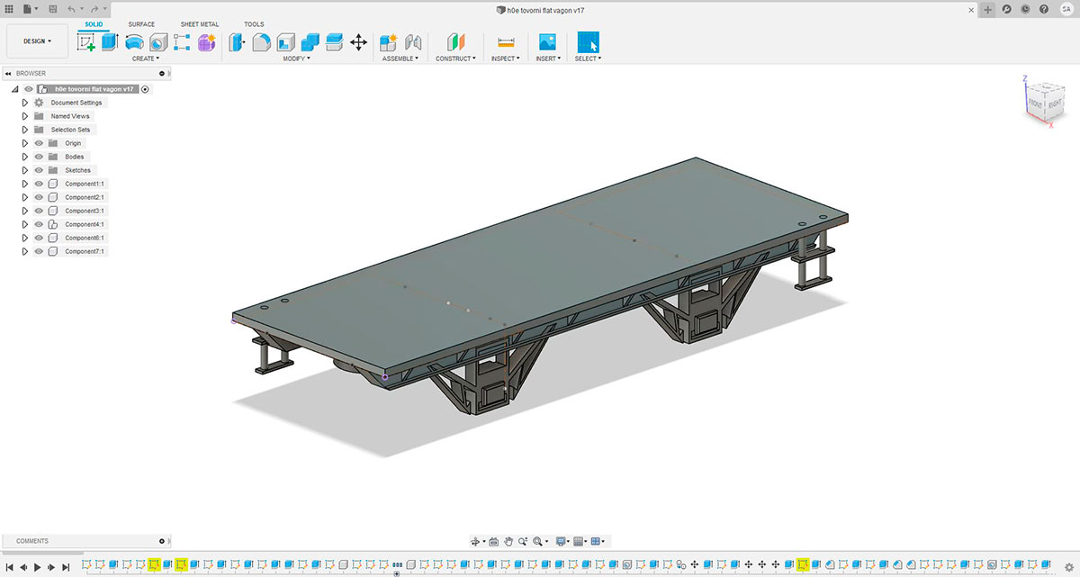
Task: Open the Extensions icon in the title bar
Action: pos(1006,9)
